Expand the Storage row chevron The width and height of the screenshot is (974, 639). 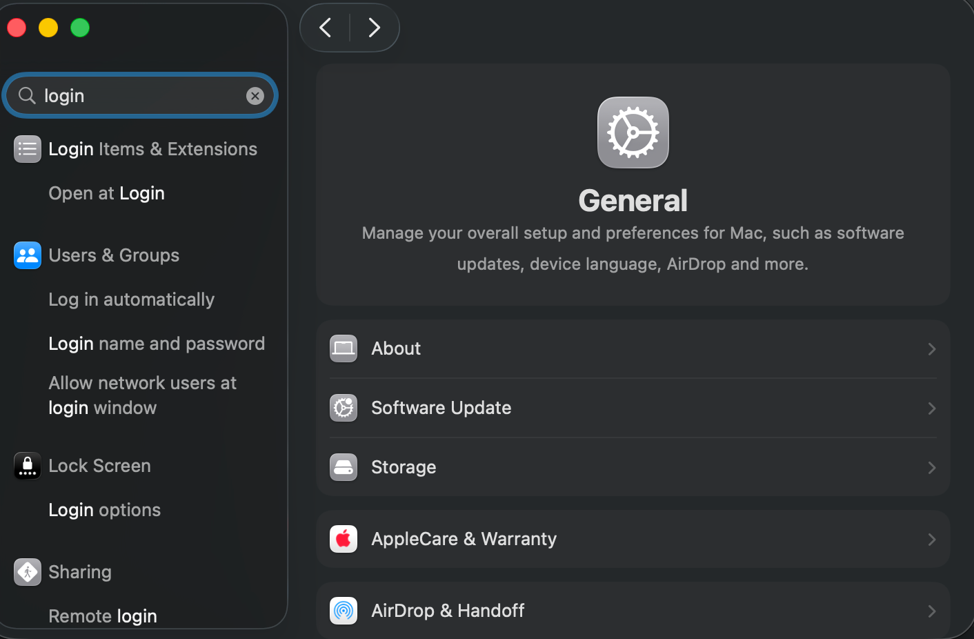pyautogui.click(x=931, y=468)
